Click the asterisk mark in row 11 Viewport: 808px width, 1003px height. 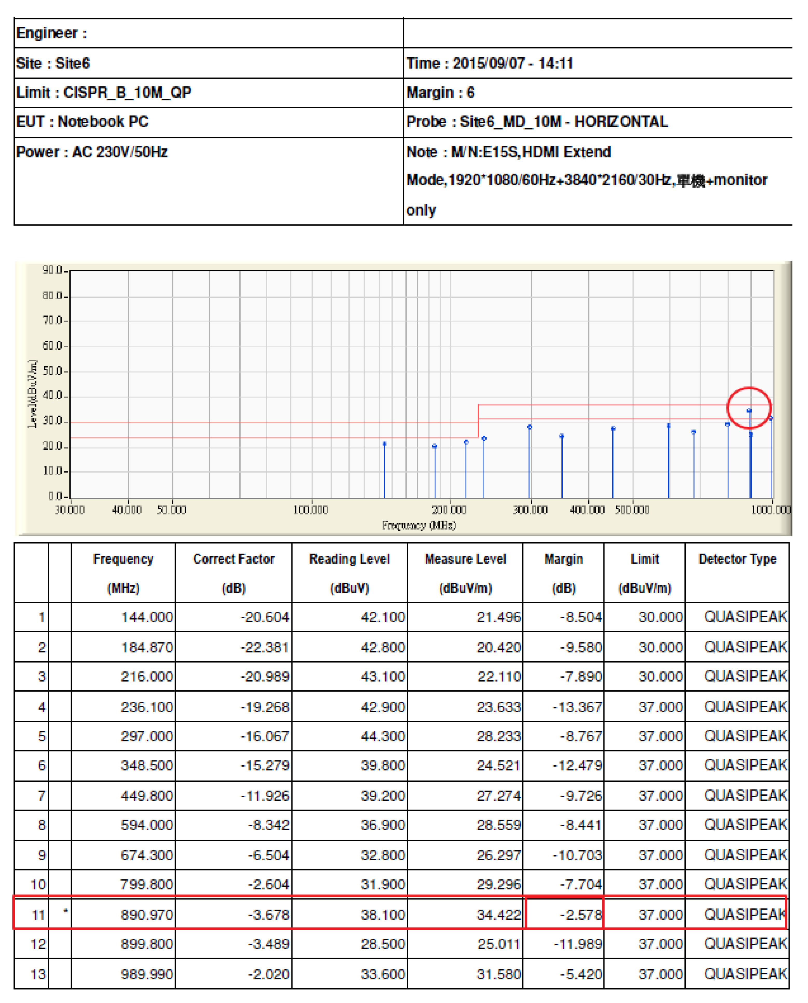pos(66,911)
